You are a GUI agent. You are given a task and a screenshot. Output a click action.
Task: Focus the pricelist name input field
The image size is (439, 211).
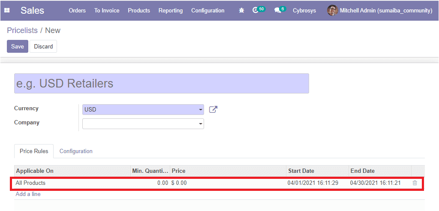coord(162,84)
